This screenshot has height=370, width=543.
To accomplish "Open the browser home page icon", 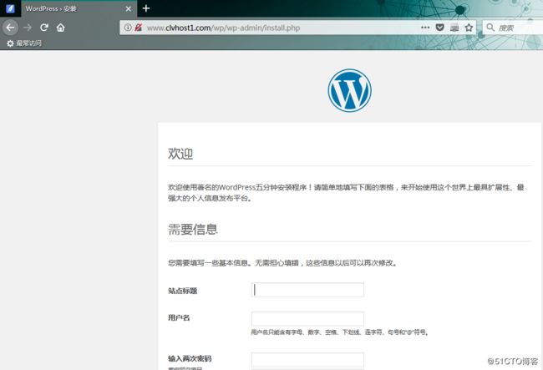I will 61,28.
